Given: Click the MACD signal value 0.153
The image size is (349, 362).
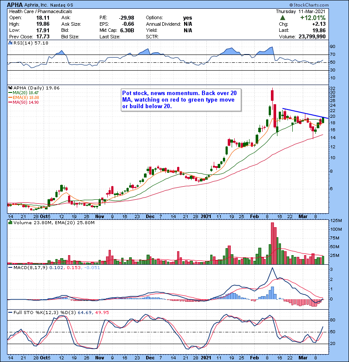Looking at the screenshot, I should coord(74,267).
